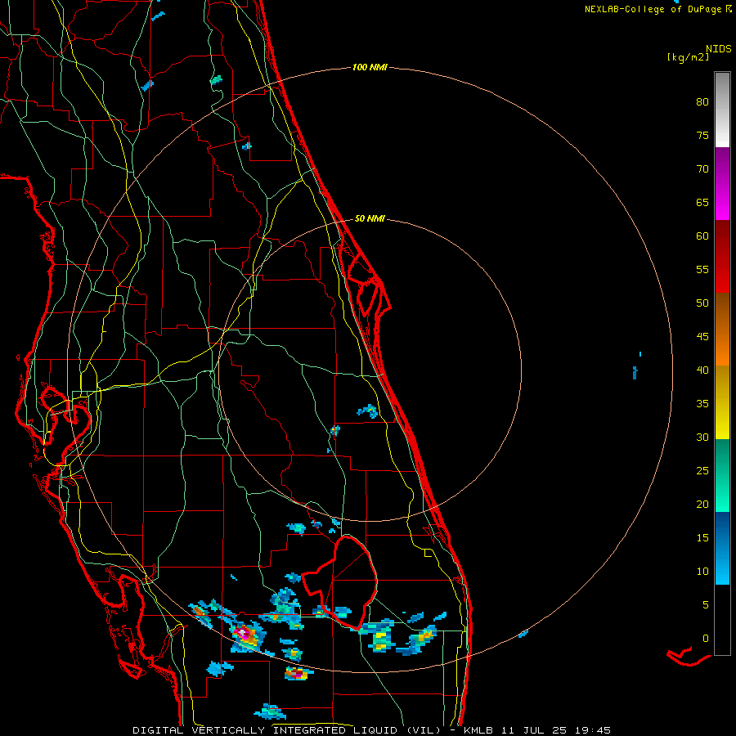
Task: Click the 45 value on the scale
Action: (702, 337)
